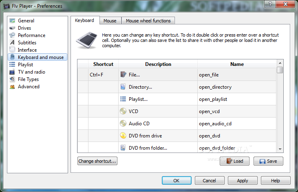
Task: Select the open_directory name cell
Action: point(237,87)
